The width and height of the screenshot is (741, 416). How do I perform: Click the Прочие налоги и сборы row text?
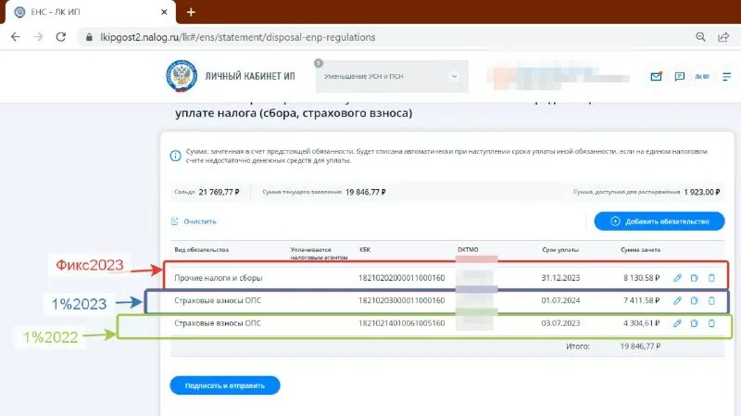(x=219, y=278)
